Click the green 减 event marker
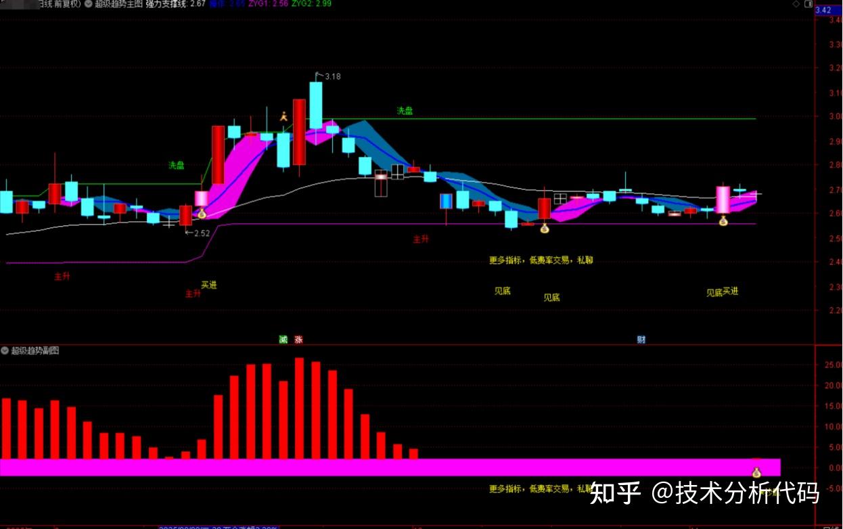Image resolution: width=843 pixels, height=529 pixels. pyautogui.click(x=283, y=340)
